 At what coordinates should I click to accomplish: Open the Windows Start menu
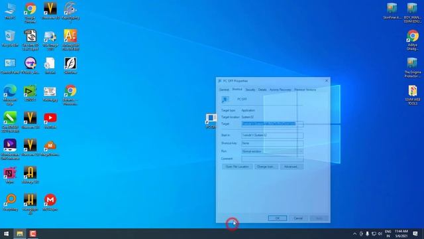point(6,234)
